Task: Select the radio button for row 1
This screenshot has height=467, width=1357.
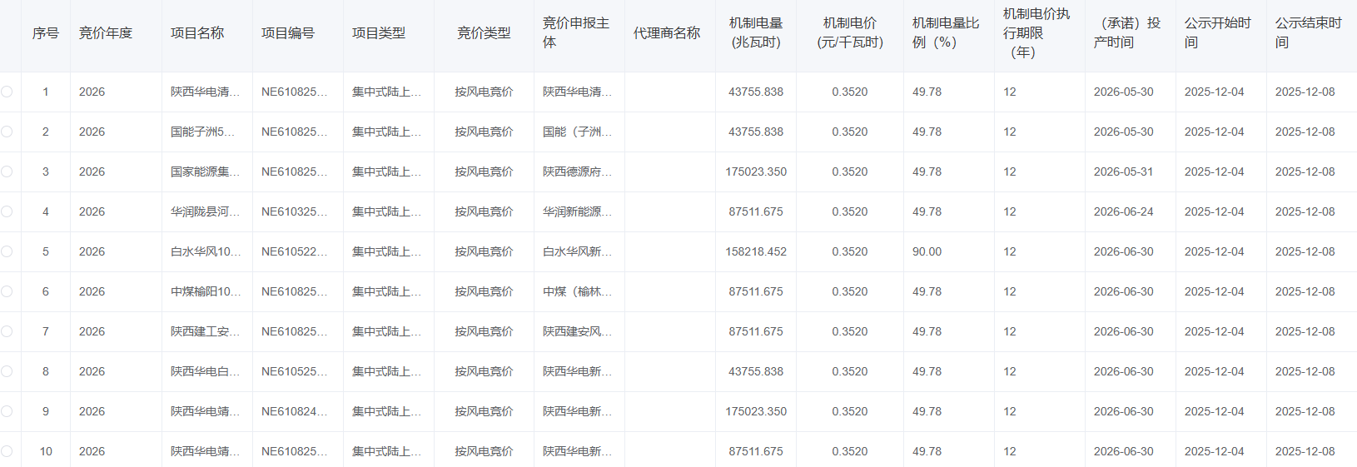Action: click(7, 92)
